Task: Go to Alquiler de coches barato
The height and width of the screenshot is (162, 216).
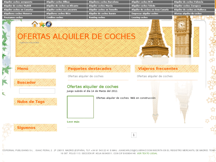Action: [x=108, y=13]
